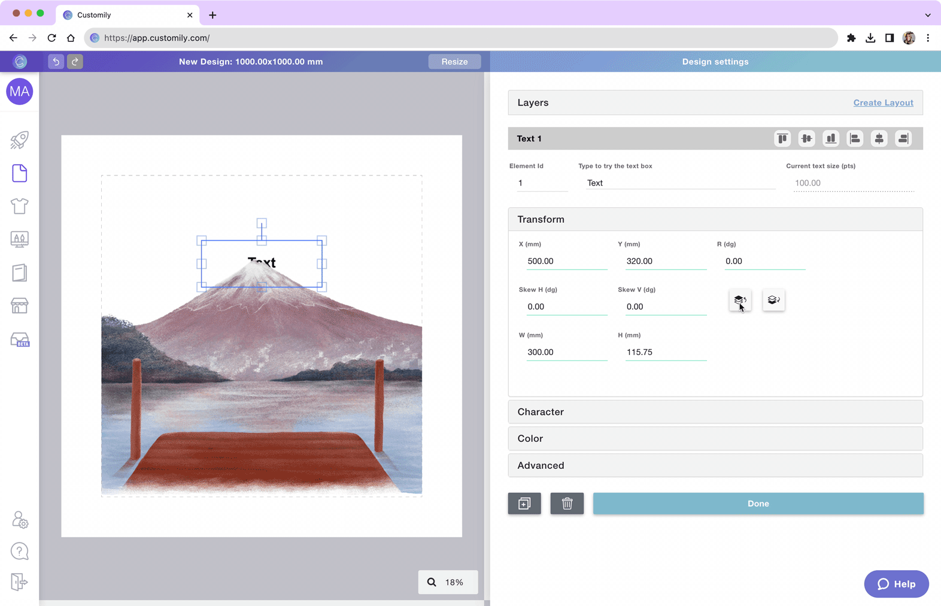Screen dimensions: 941x606
Task: Duplicate the Text 1 element
Action: (524, 504)
